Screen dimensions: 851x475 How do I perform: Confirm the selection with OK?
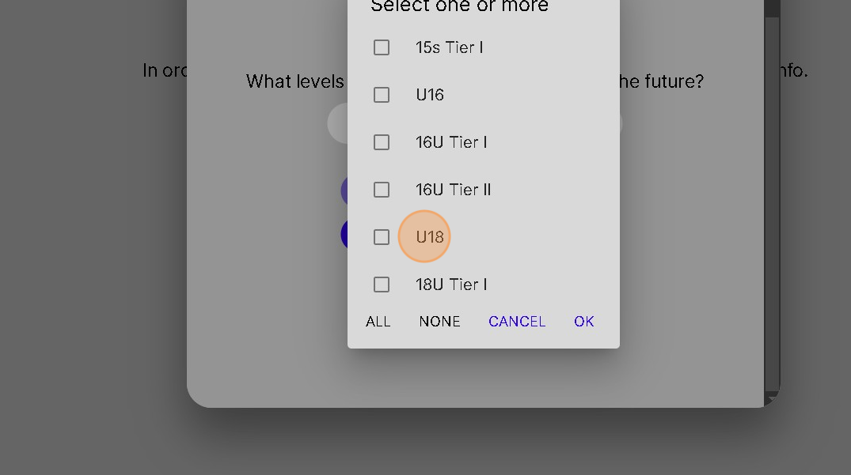tap(584, 322)
